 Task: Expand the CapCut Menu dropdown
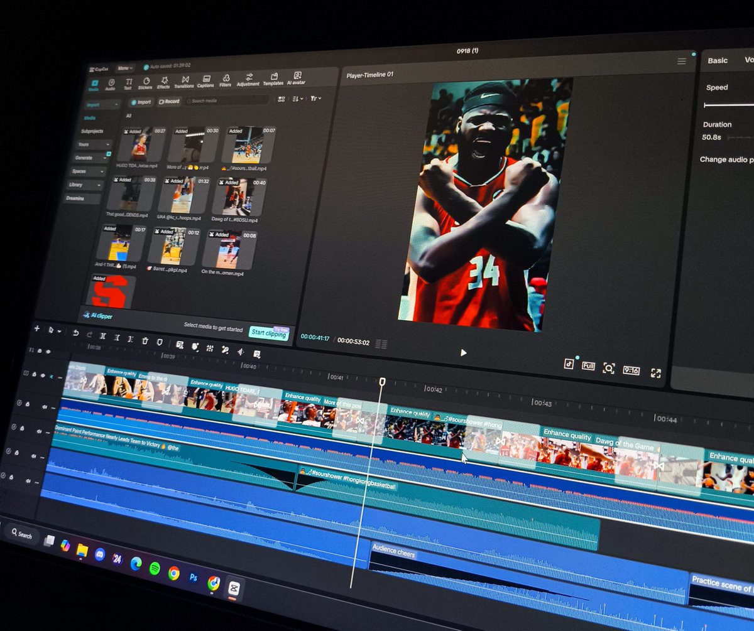click(x=124, y=68)
